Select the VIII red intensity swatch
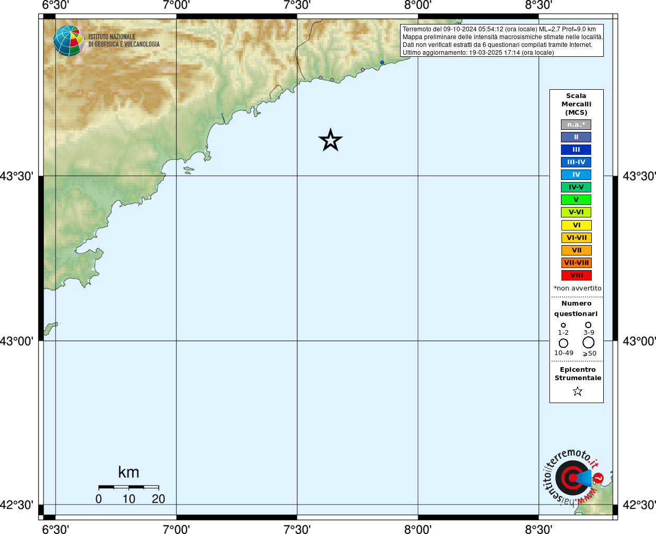This screenshot has height=534, width=656. (x=577, y=275)
